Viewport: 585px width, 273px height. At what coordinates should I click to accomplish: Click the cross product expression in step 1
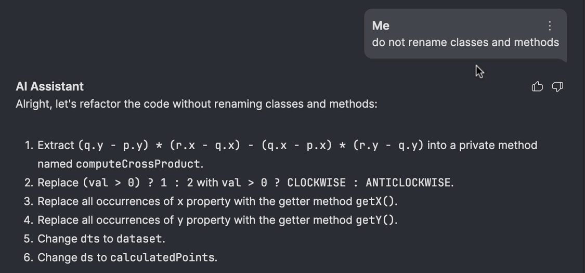[x=251, y=146]
